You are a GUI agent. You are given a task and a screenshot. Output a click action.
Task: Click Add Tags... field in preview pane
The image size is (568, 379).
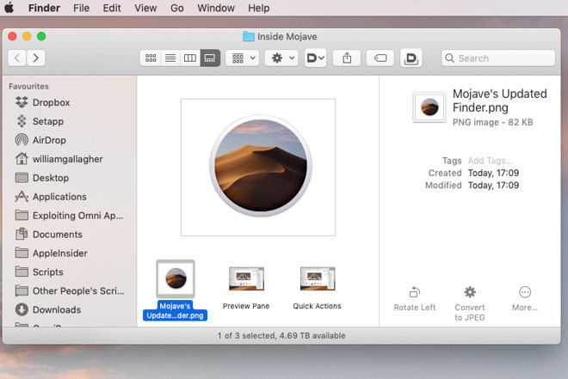point(490,161)
